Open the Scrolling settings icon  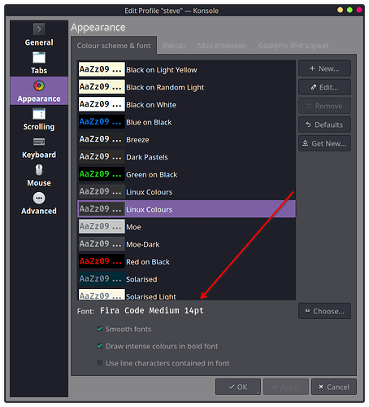(x=39, y=114)
